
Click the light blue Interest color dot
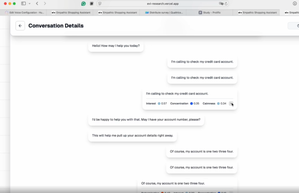pos(159,104)
